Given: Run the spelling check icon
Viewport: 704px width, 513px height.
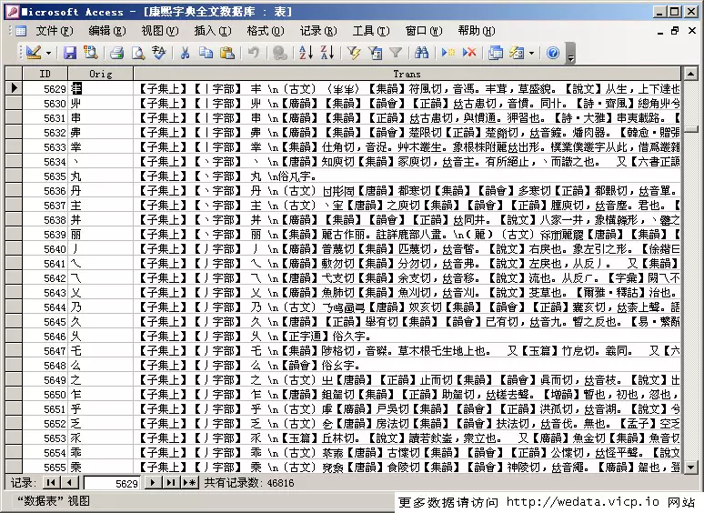Looking at the screenshot, I should [159, 53].
